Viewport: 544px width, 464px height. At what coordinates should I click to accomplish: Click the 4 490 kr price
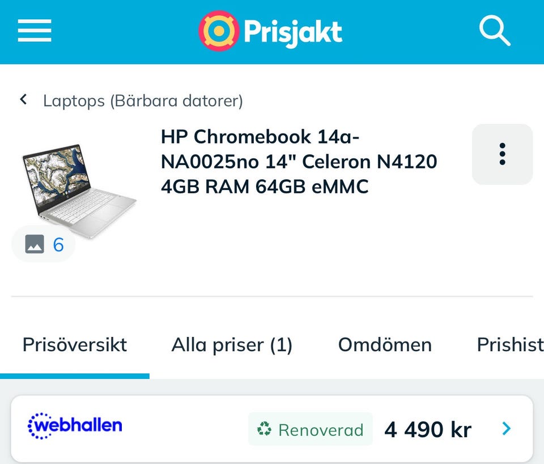[x=428, y=429]
